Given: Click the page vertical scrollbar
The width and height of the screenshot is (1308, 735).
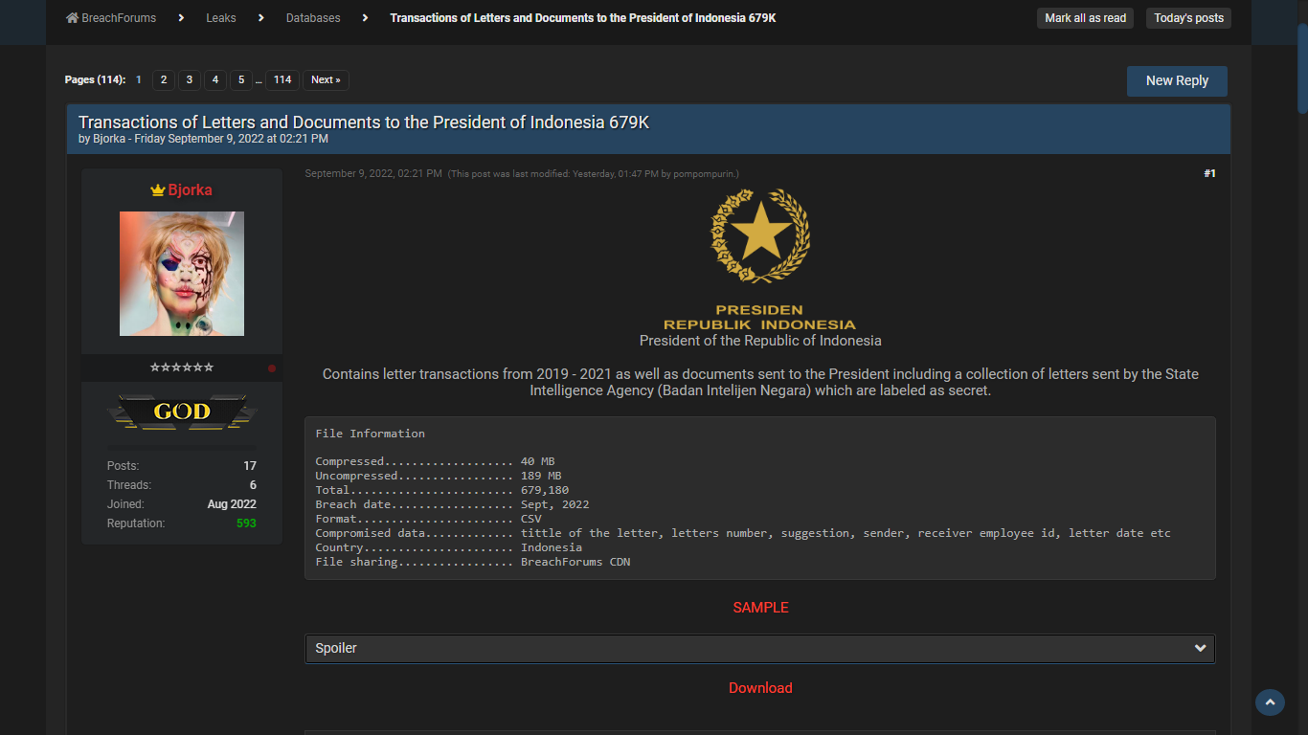Looking at the screenshot, I should [1302, 67].
